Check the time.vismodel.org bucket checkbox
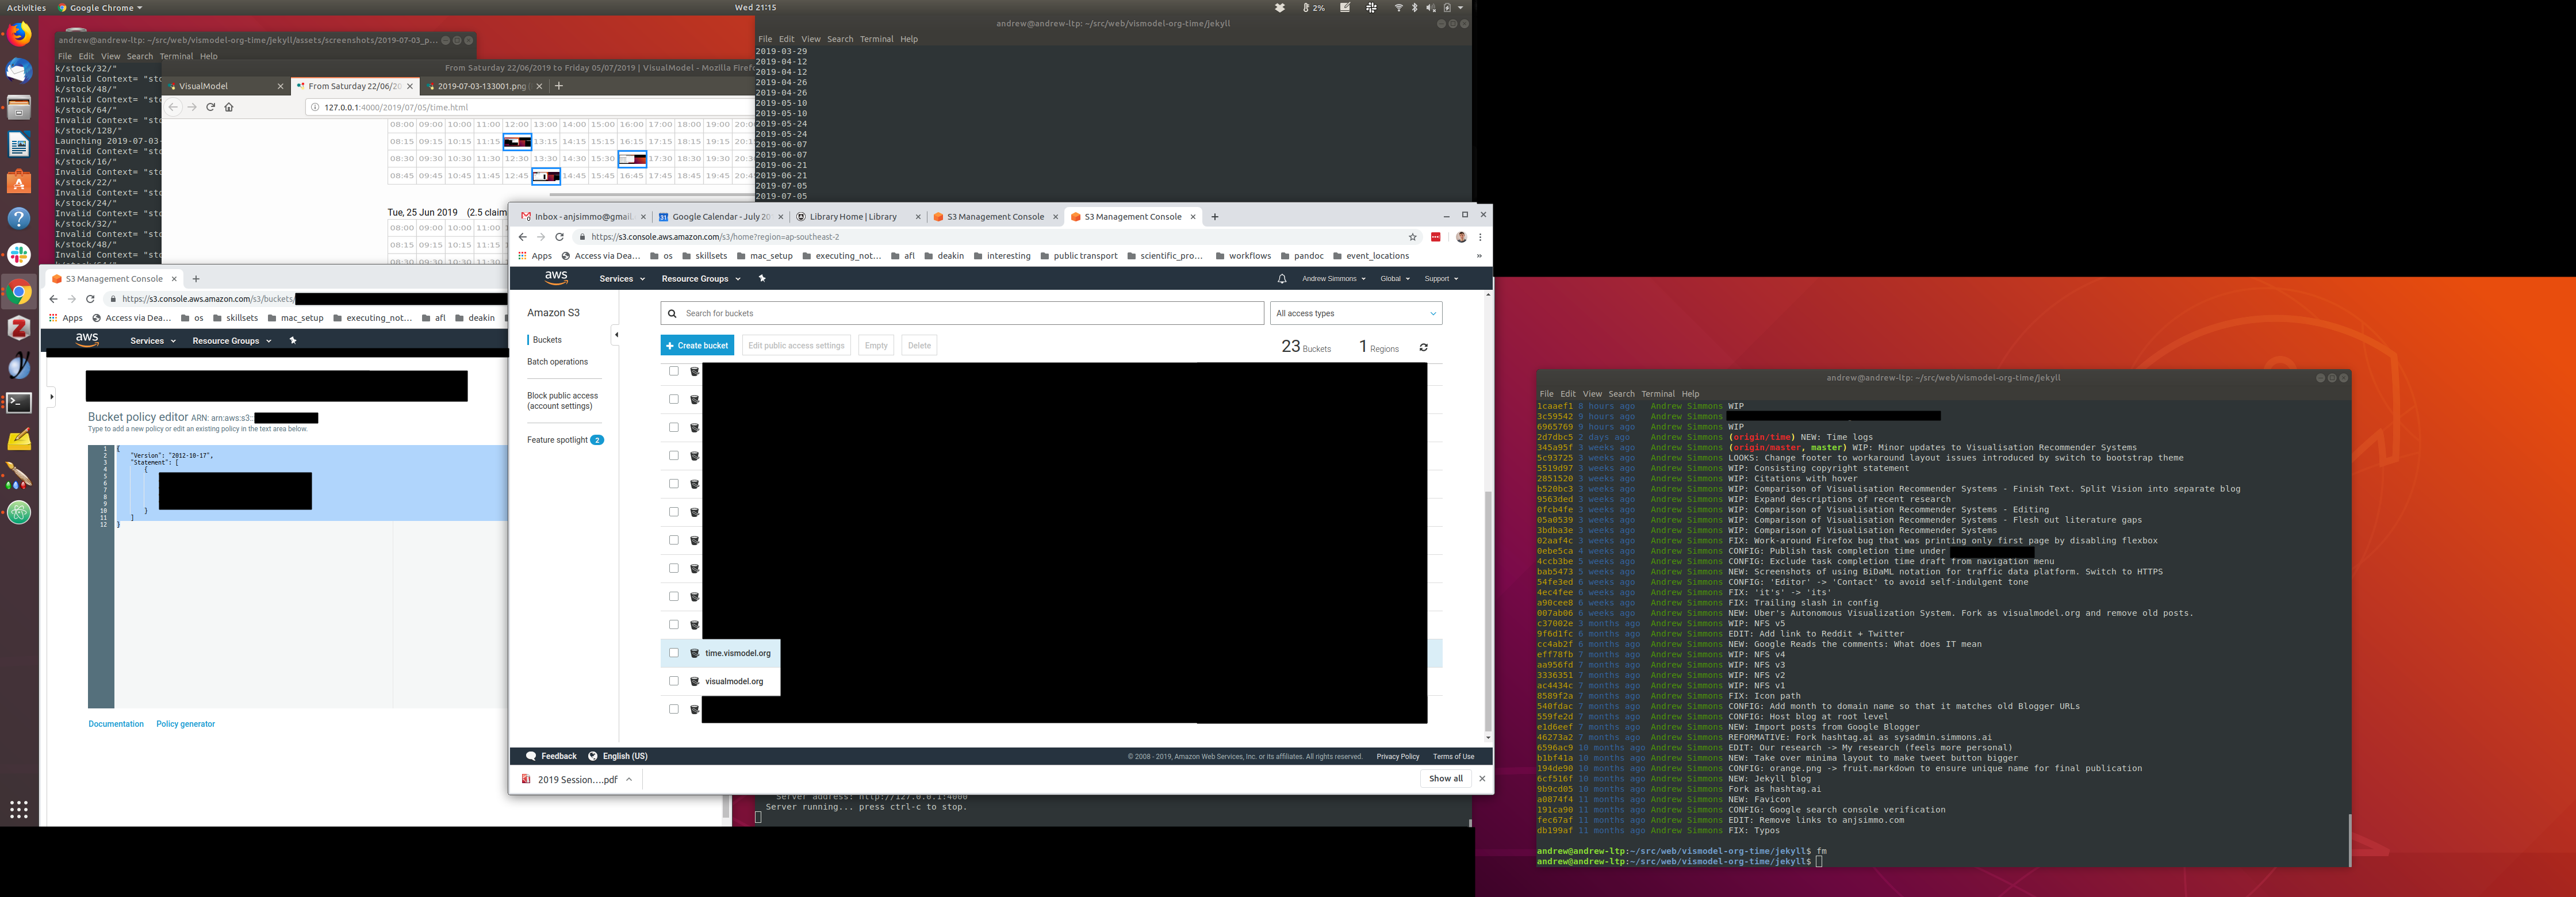The image size is (2576, 897). (x=674, y=653)
